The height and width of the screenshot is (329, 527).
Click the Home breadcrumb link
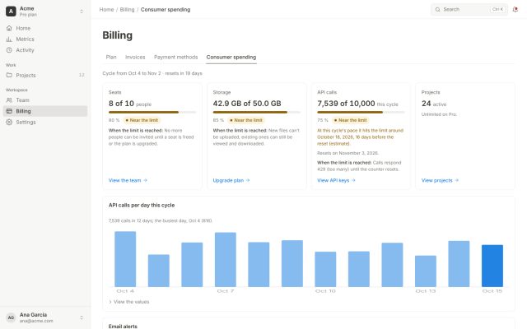106,9
